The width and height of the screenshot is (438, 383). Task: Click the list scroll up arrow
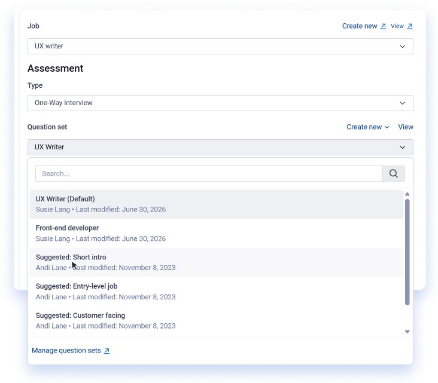pos(407,194)
